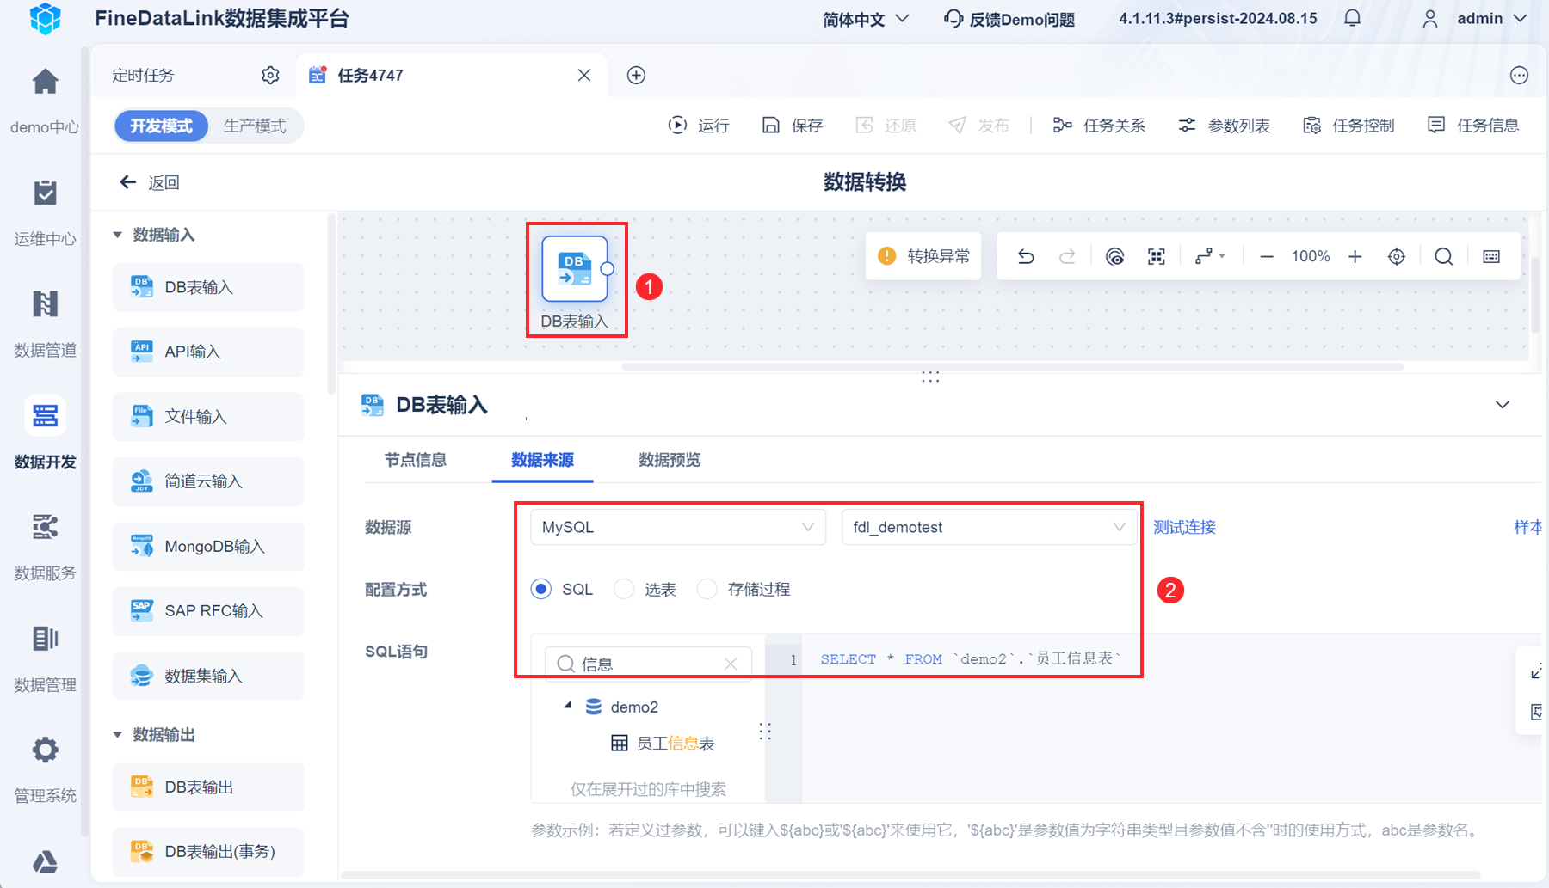Choose 文件输入 from the node list
Viewport: 1549px width, 888px height.
point(208,417)
